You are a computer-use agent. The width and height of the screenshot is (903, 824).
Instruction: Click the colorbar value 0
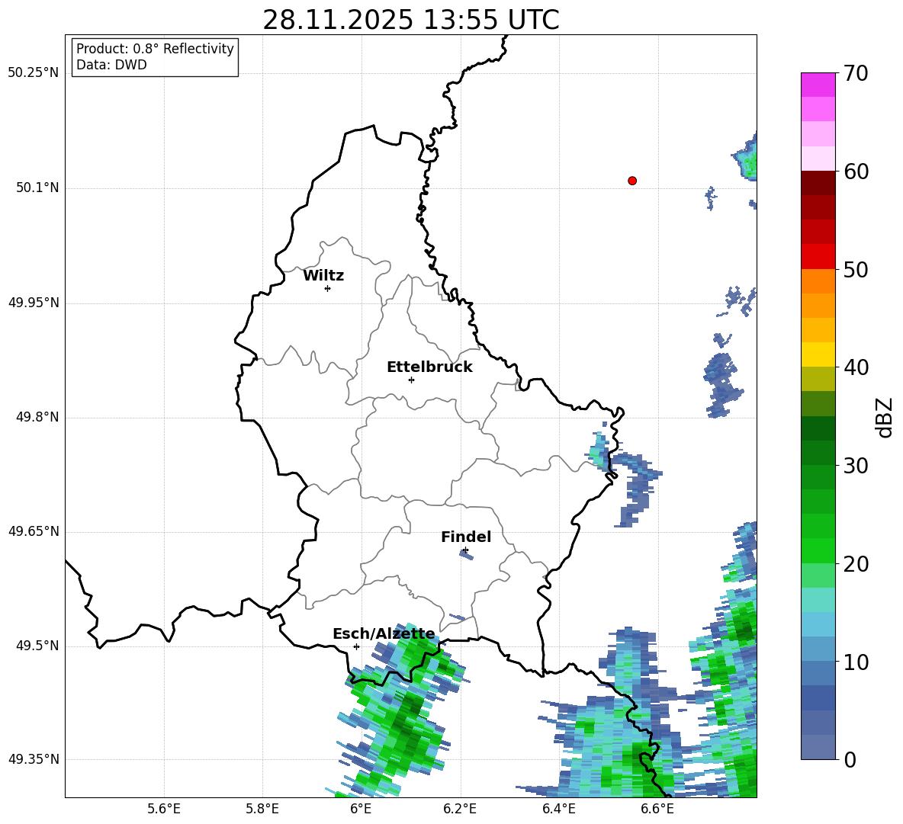850,759
